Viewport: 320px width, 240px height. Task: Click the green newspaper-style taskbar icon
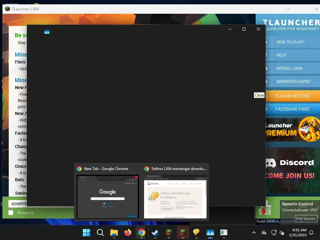click(224, 232)
